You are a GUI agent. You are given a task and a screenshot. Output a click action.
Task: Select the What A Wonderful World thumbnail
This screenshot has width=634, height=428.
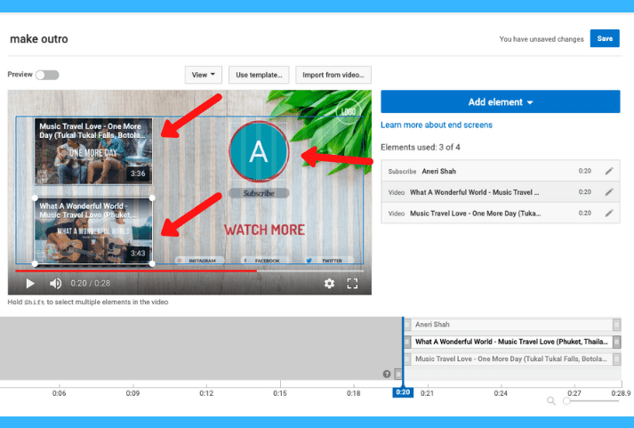tap(93, 231)
